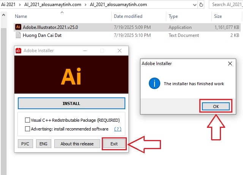Select Huong Dan Cai Dat file name
243x175 pixels.
42,35
